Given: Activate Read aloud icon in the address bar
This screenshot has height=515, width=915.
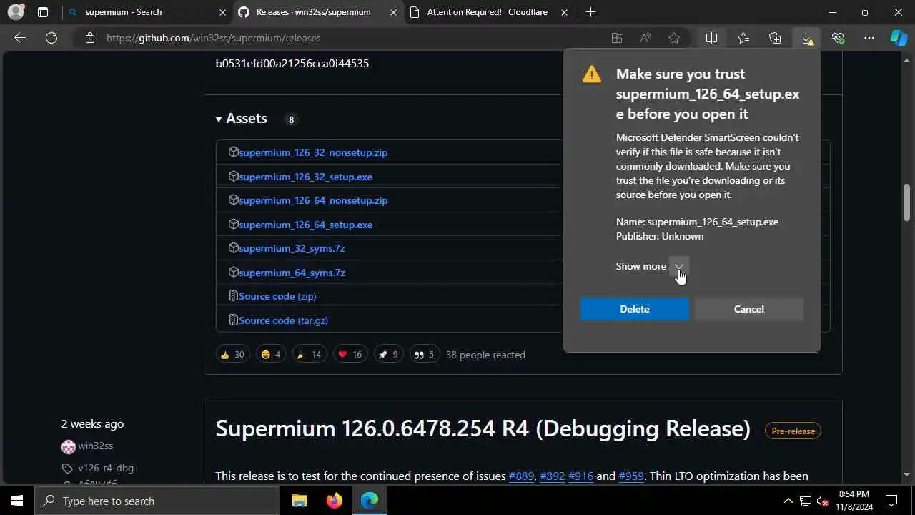Looking at the screenshot, I should click(x=646, y=38).
